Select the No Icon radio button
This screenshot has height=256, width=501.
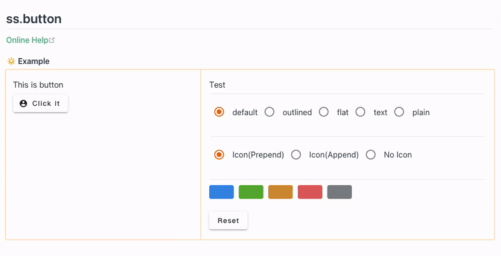(x=371, y=155)
